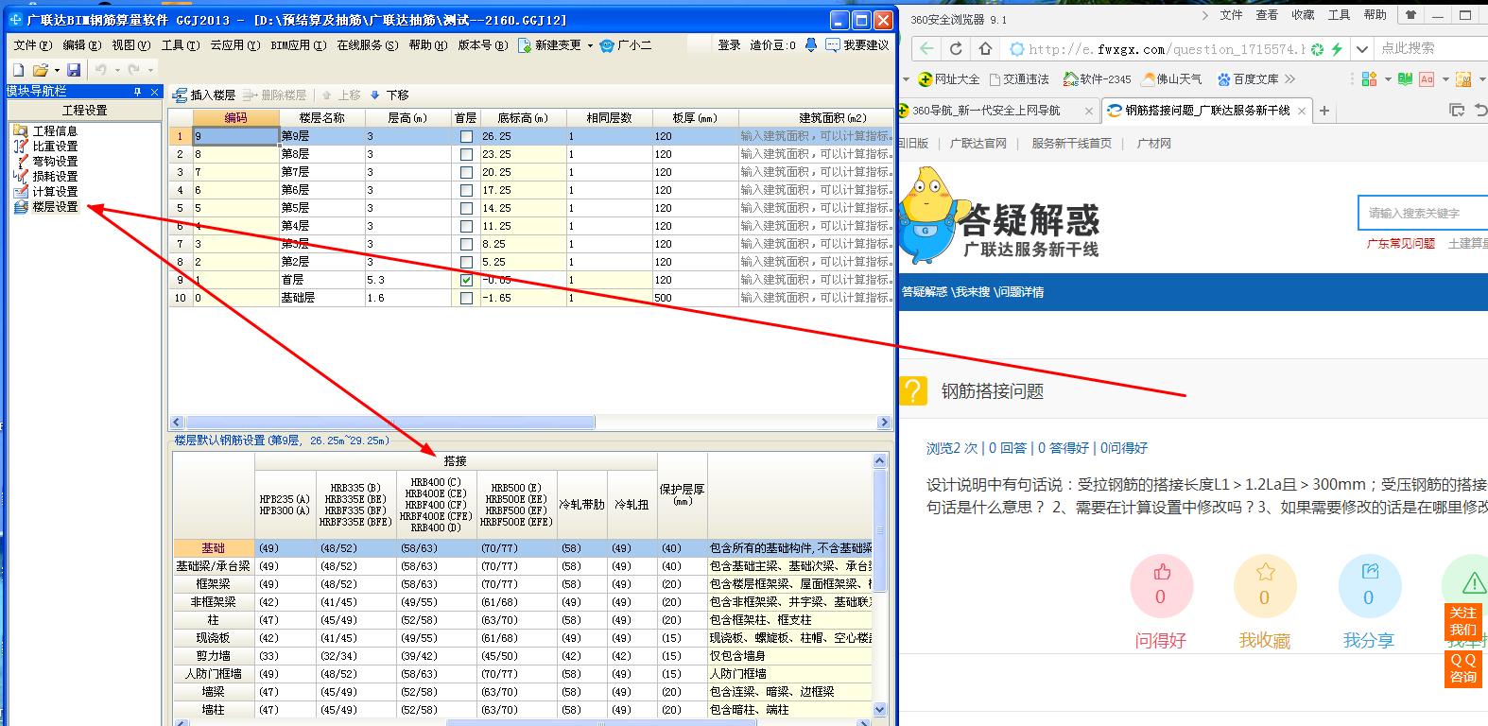Toggle 首层 checkbox for 第7层
The image size is (1488, 726).
tap(466, 172)
